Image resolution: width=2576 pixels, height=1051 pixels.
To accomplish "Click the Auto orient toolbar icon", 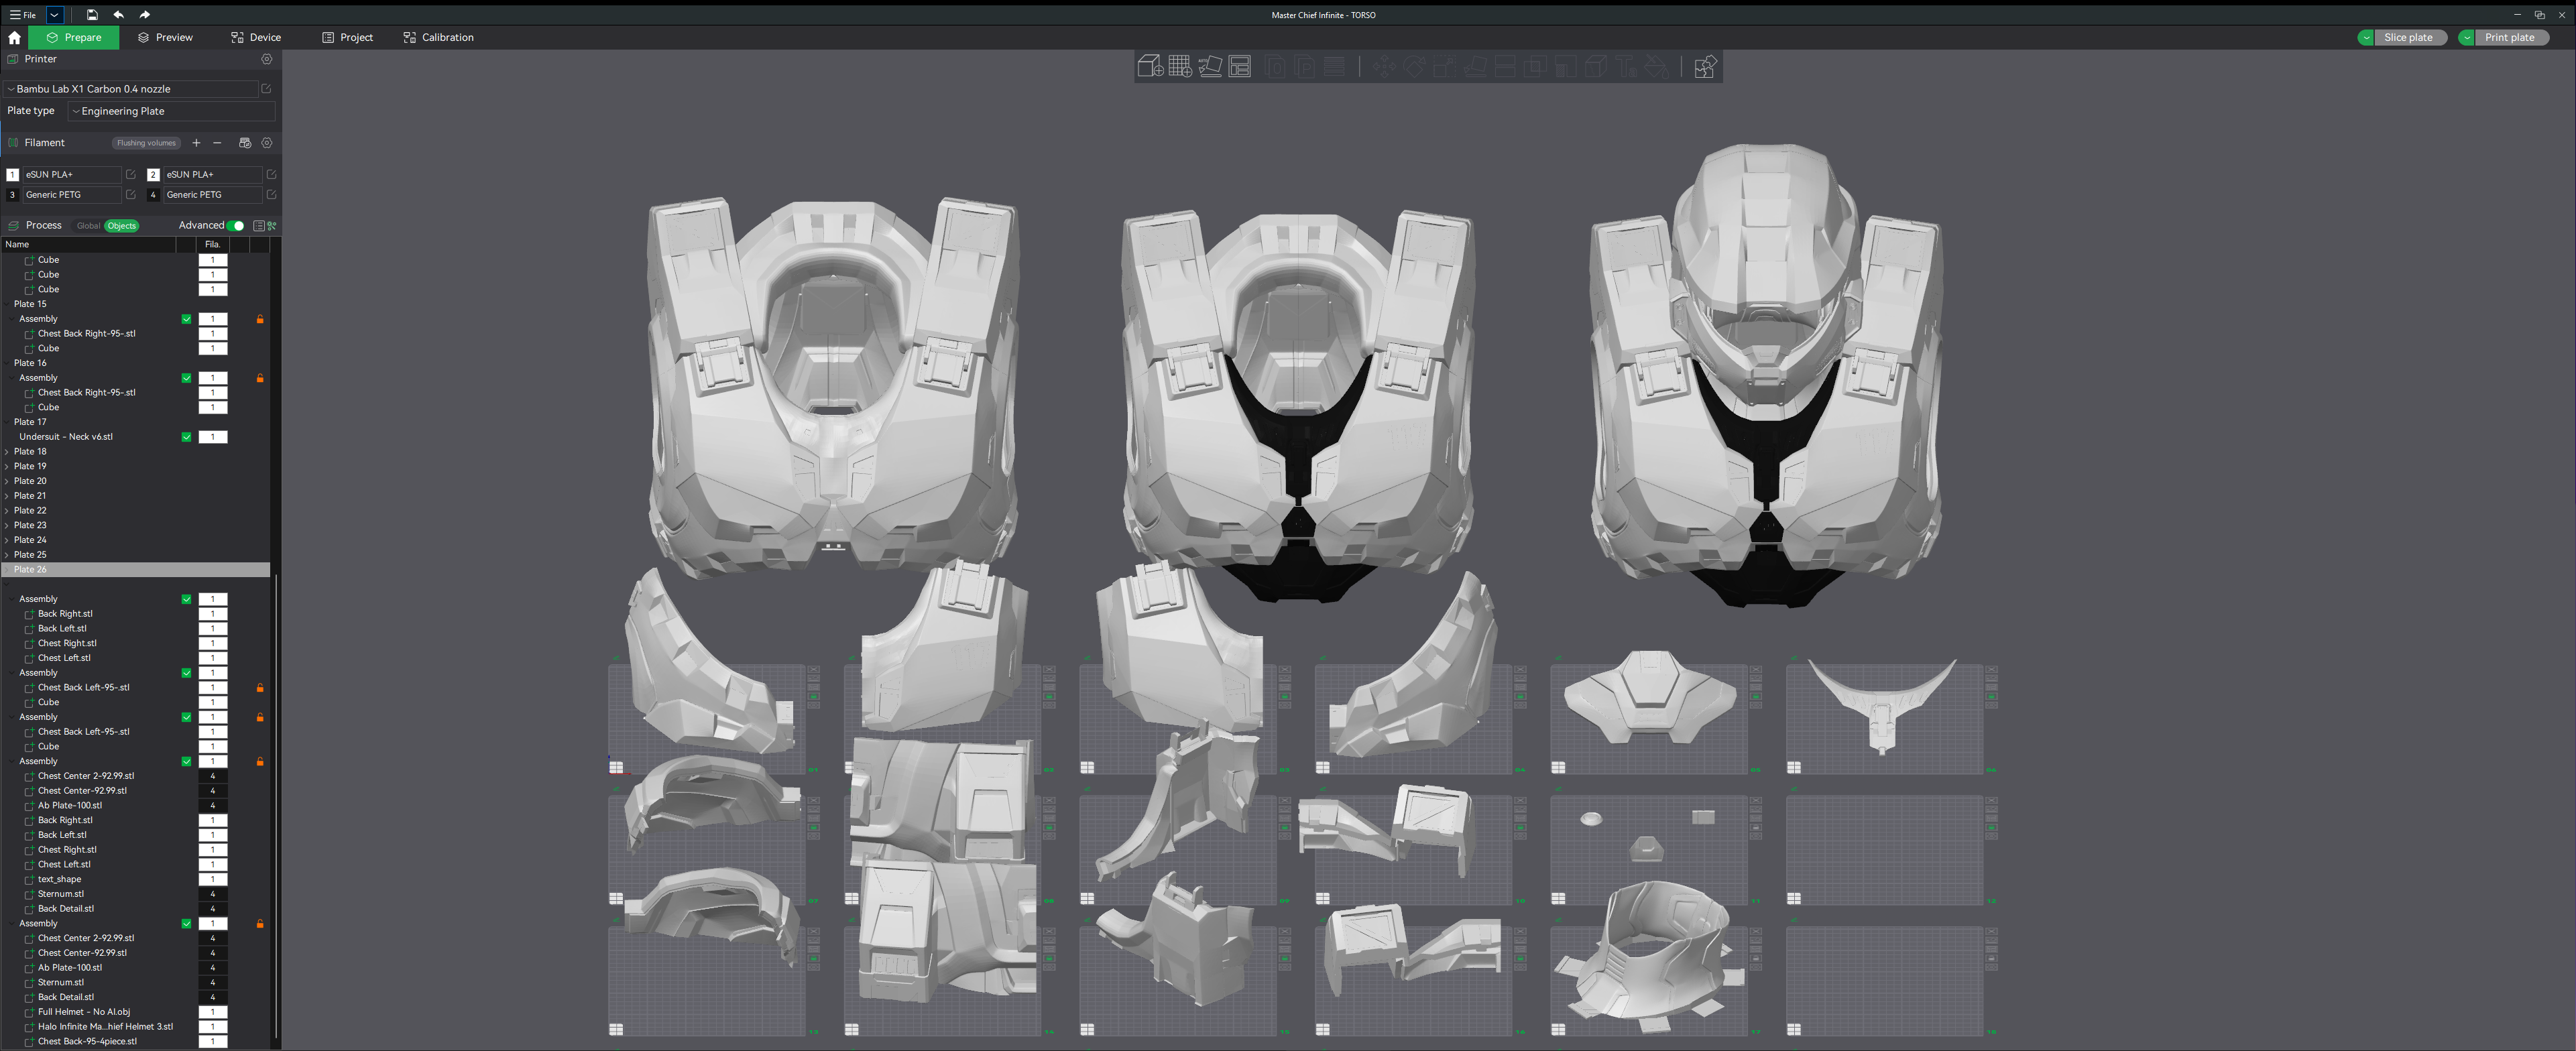I will pos(1210,67).
